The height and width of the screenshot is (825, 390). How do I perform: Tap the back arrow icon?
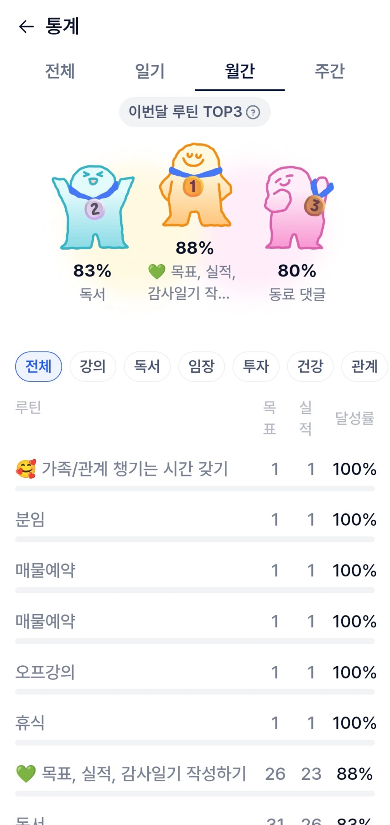(x=26, y=26)
